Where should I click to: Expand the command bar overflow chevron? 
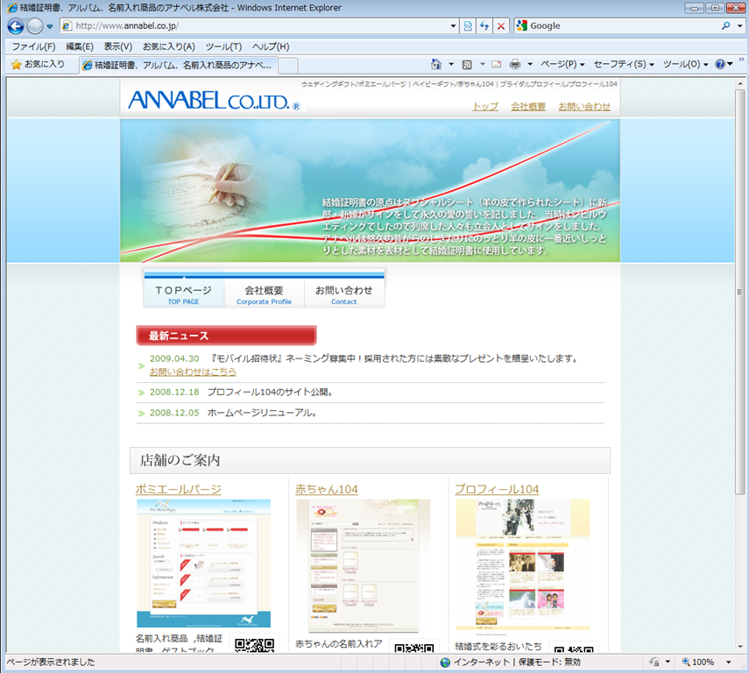pos(741,60)
